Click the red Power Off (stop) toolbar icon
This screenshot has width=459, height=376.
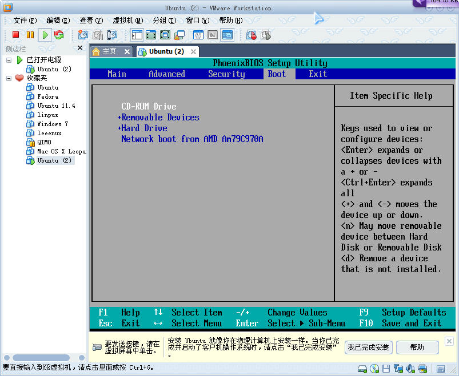click(16, 35)
